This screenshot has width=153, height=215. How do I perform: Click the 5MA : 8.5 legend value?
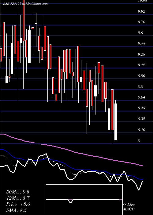17,210
